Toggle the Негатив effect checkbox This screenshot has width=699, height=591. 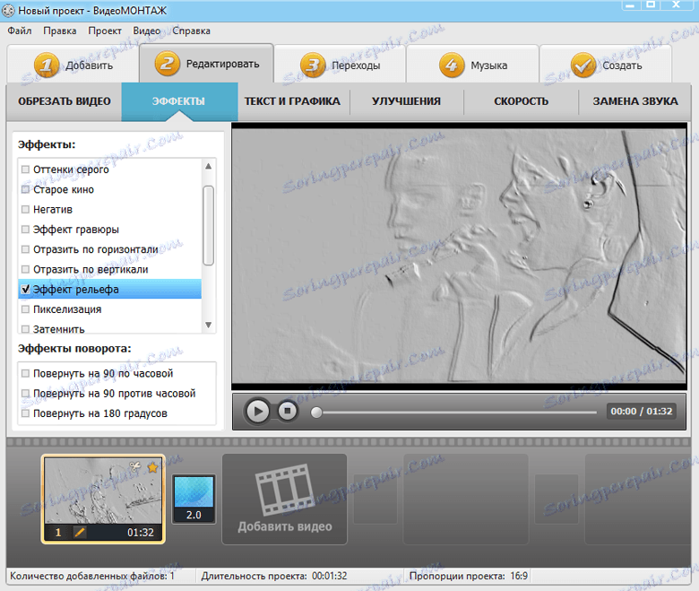pyautogui.click(x=25, y=209)
